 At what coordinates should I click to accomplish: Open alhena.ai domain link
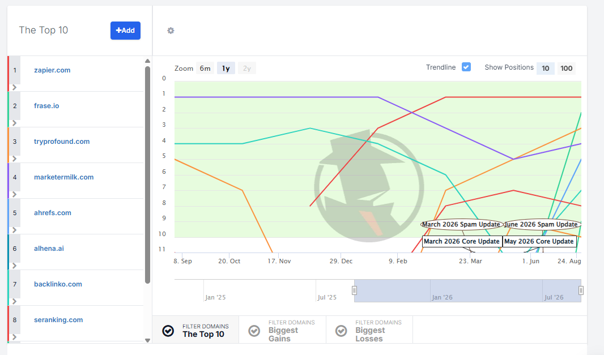(49, 249)
